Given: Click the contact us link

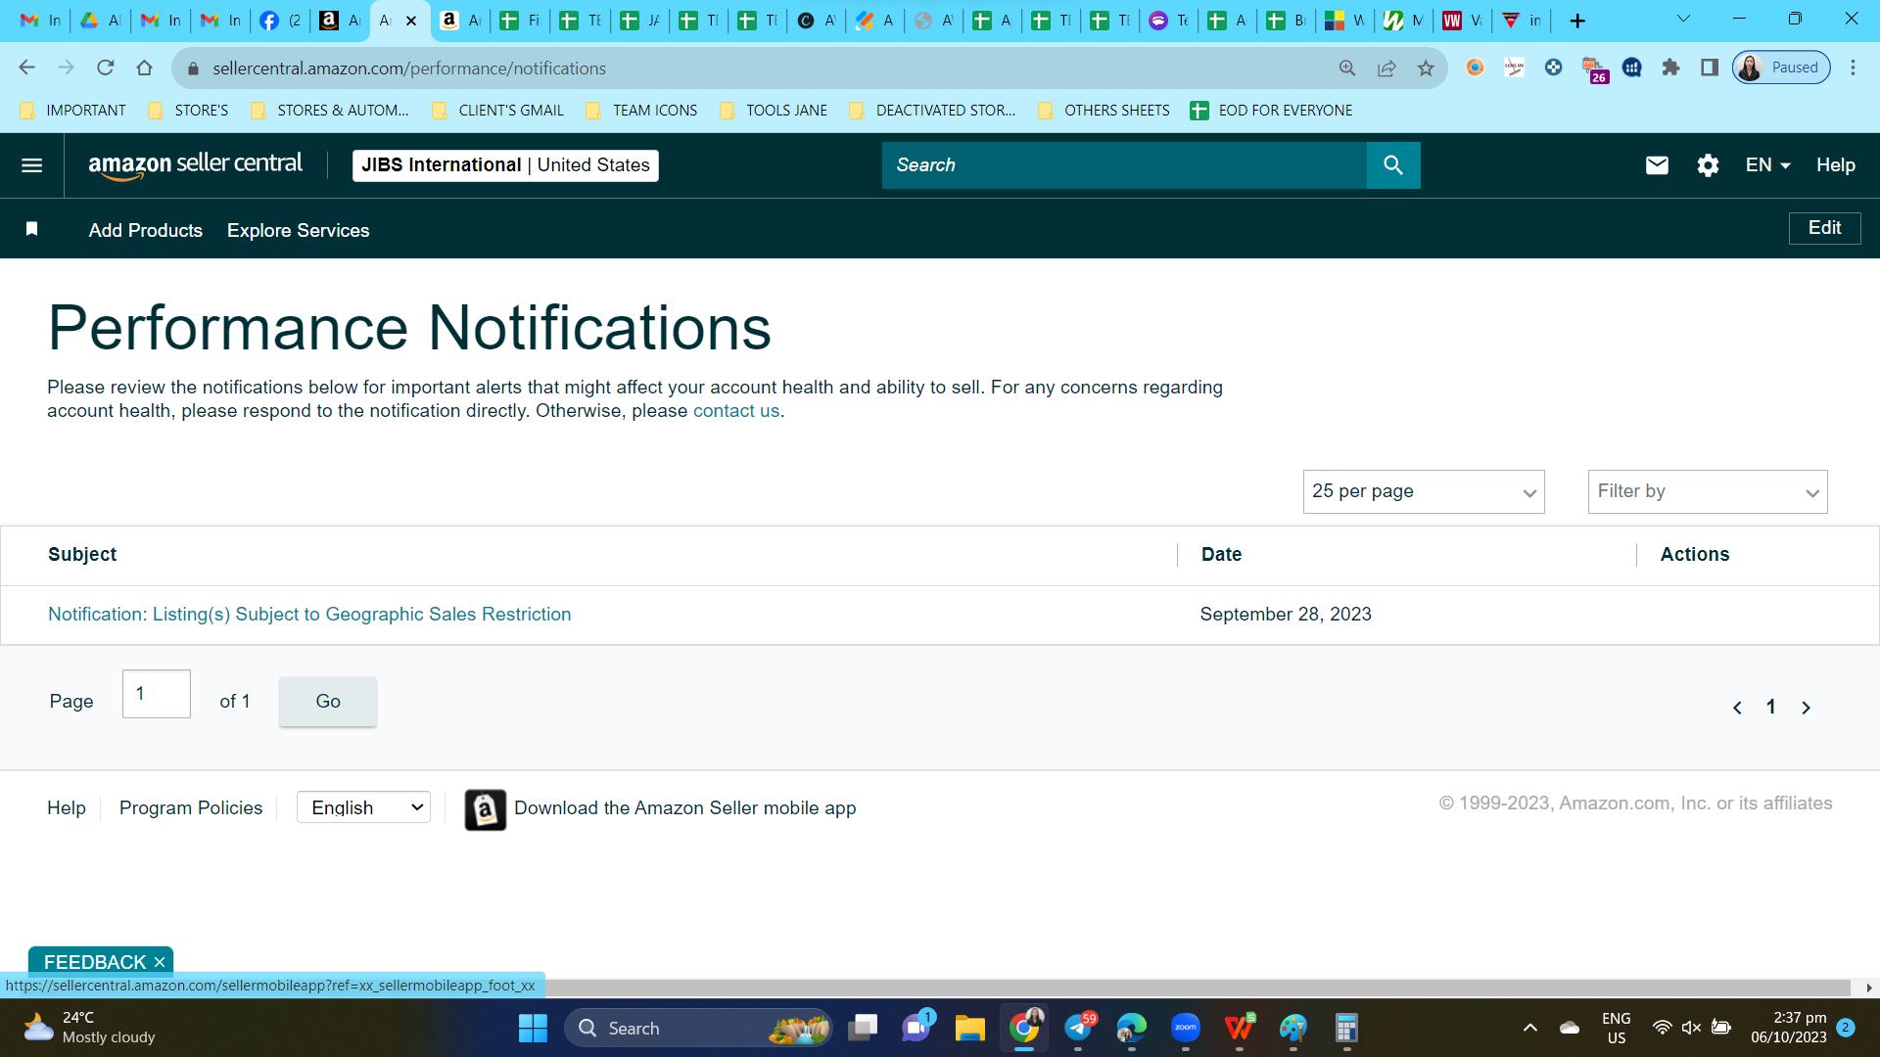Looking at the screenshot, I should (x=736, y=411).
